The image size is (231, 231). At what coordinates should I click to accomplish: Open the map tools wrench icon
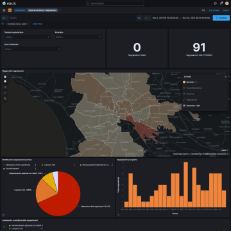[5, 99]
